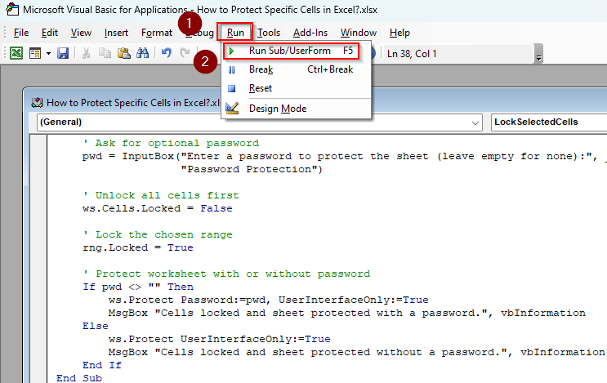Click the Cut scissors icon
Image resolution: width=607 pixels, height=383 pixels.
pos(86,53)
